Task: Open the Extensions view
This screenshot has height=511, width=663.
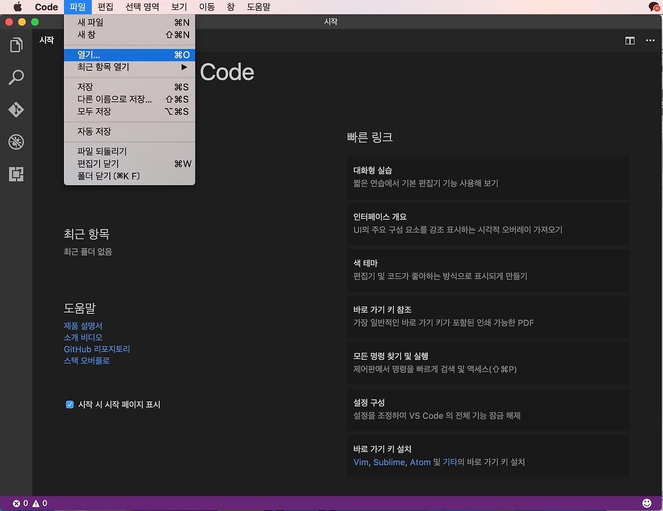Action: point(16,174)
